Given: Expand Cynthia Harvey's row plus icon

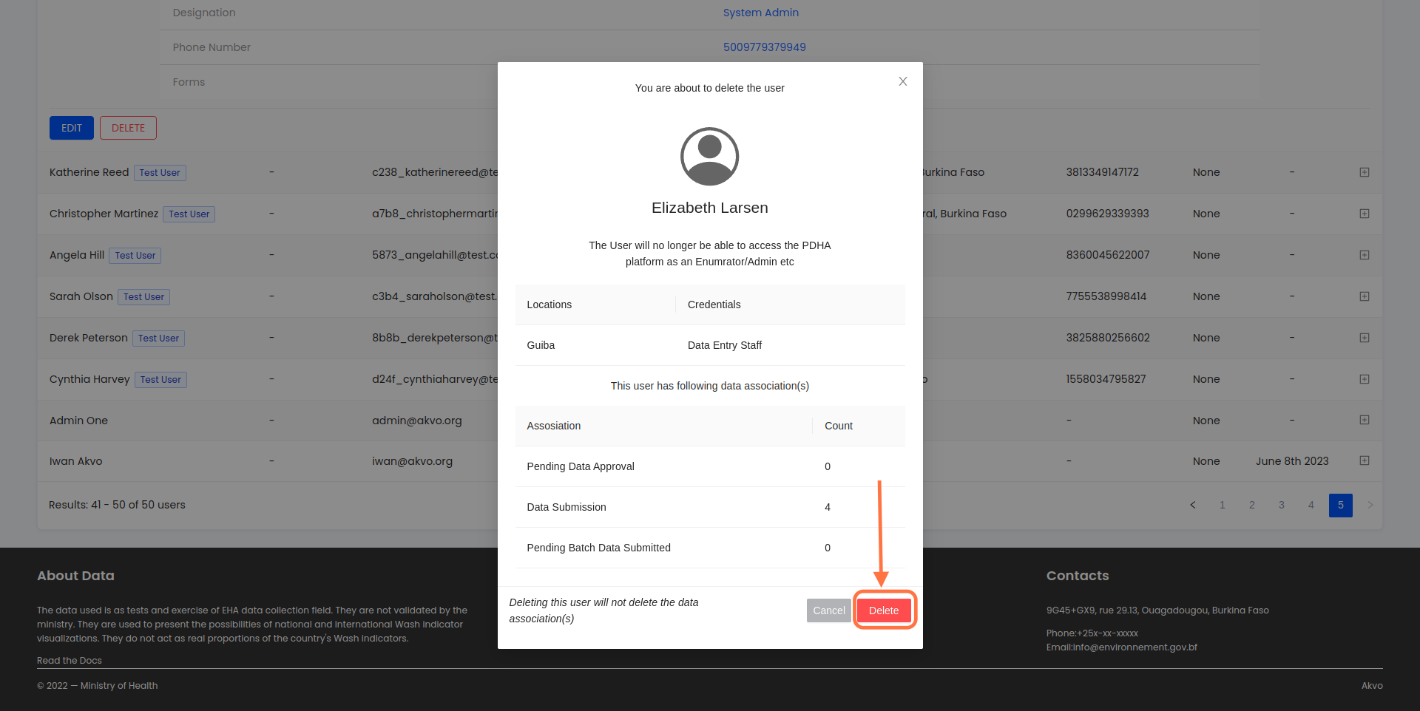Looking at the screenshot, I should pos(1365,379).
